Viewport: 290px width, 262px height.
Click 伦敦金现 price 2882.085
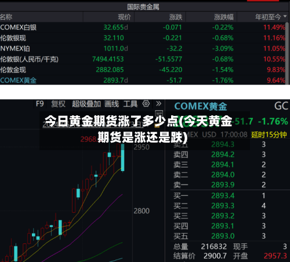(x=110, y=70)
